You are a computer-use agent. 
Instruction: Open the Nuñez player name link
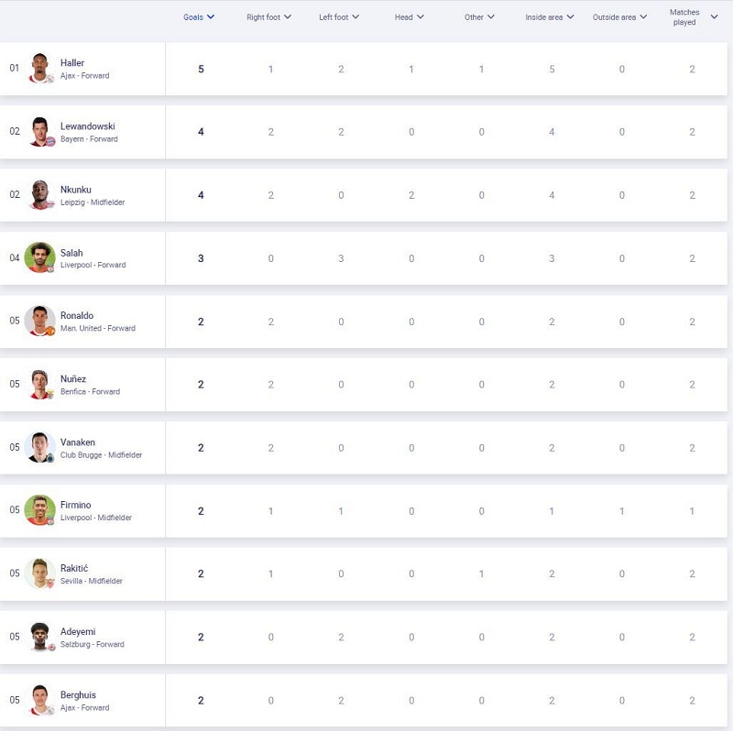[x=73, y=378]
